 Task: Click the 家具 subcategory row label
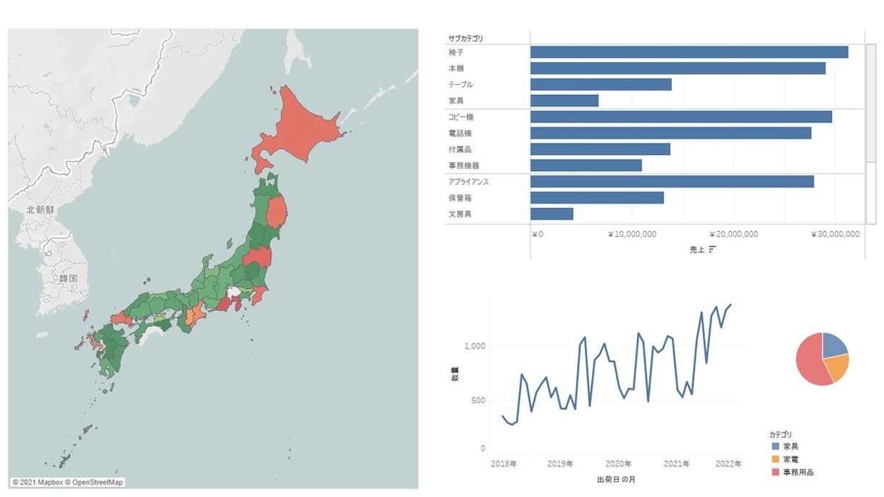456,101
